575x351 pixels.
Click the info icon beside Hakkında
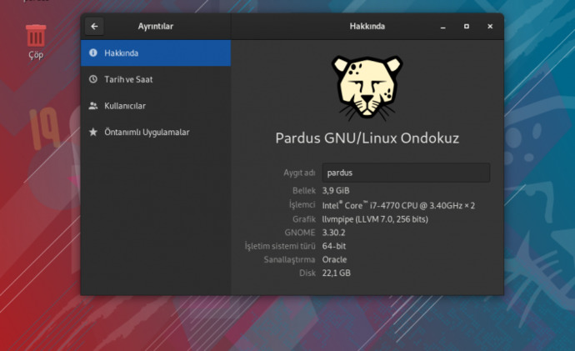[x=93, y=53]
